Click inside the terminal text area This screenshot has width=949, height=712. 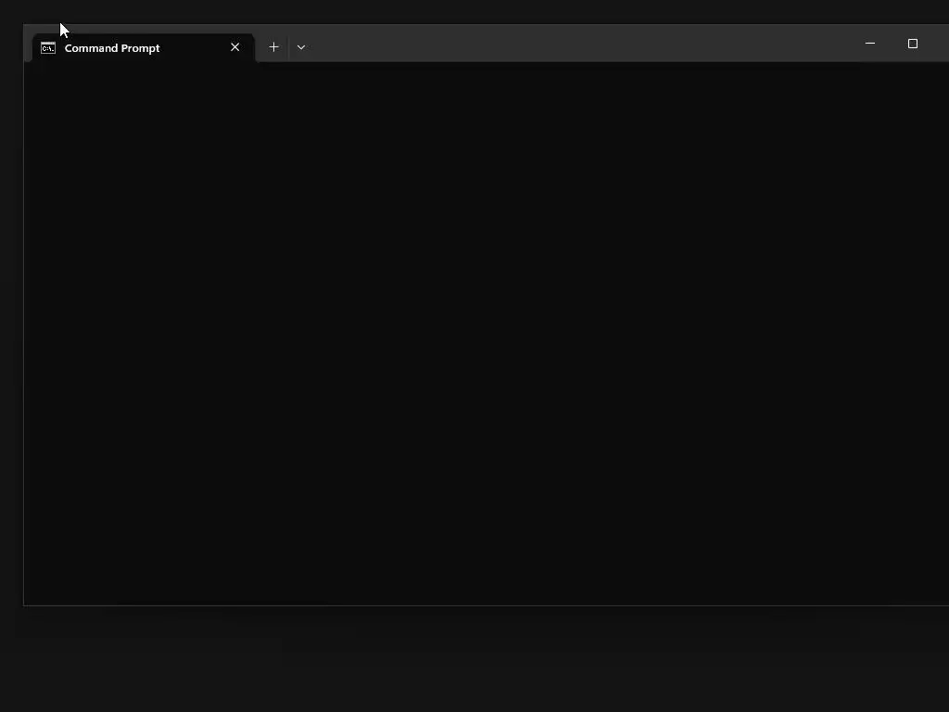(486, 333)
